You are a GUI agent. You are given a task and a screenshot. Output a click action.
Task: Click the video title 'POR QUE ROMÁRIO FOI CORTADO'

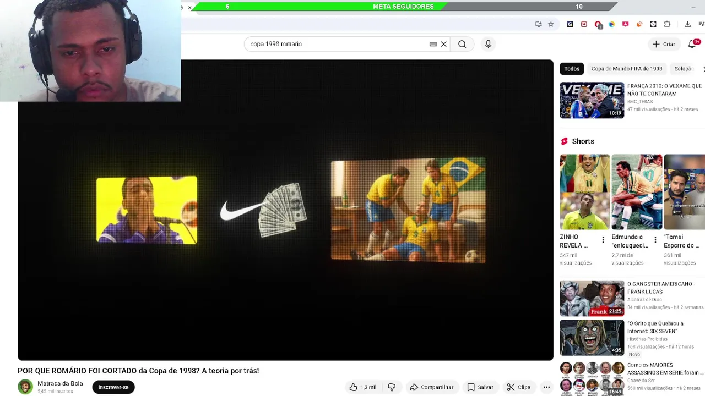tap(138, 371)
